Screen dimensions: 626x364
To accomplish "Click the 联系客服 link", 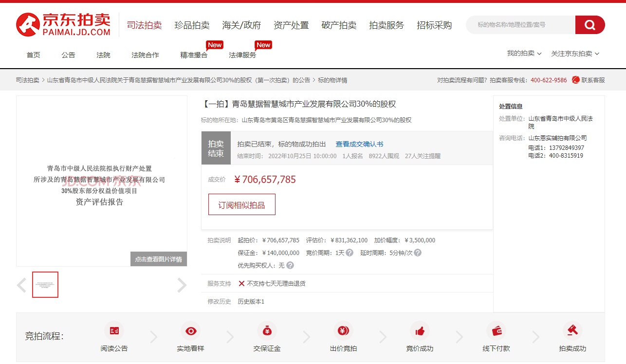I will [593, 80].
